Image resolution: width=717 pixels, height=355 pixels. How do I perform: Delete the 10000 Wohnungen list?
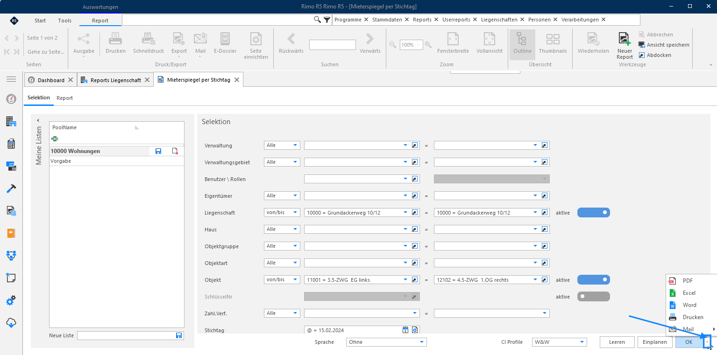pos(175,151)
